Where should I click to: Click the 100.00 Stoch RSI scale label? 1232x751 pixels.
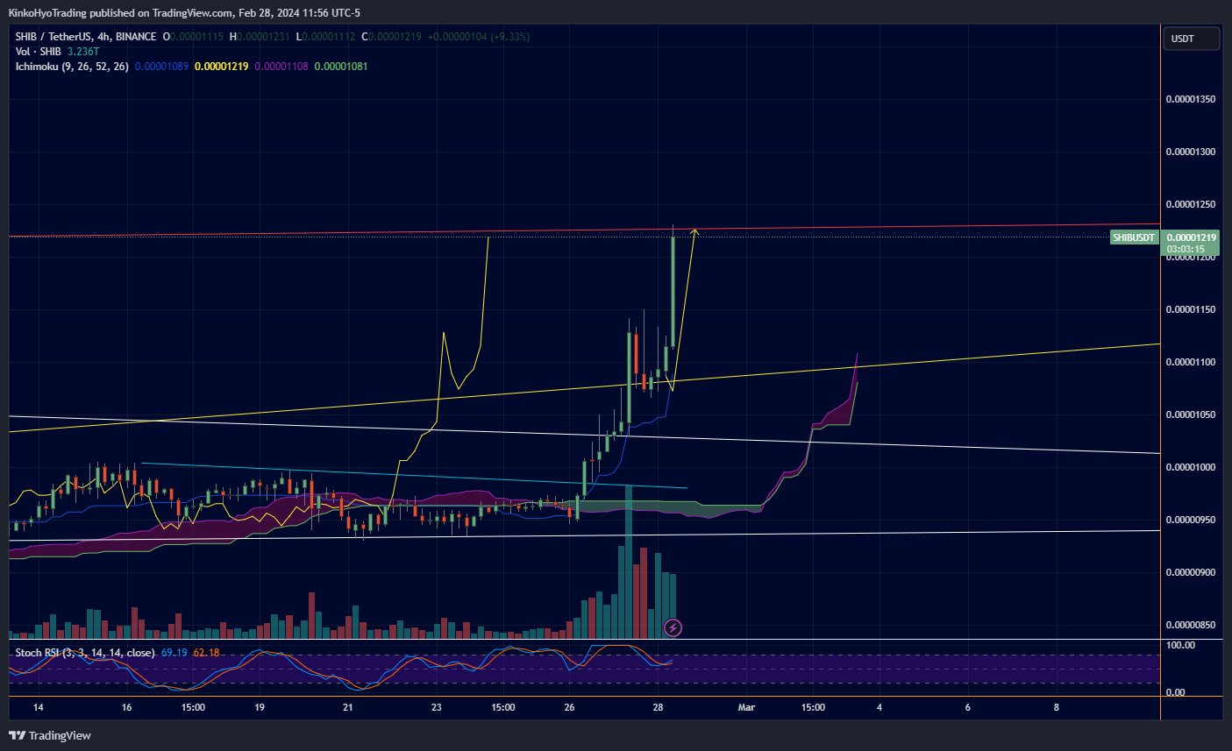(x=1179, y=645)
